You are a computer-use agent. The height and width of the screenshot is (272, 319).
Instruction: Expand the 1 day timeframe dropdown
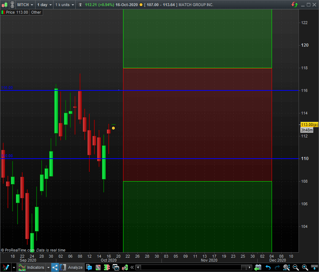coord(44,5)
